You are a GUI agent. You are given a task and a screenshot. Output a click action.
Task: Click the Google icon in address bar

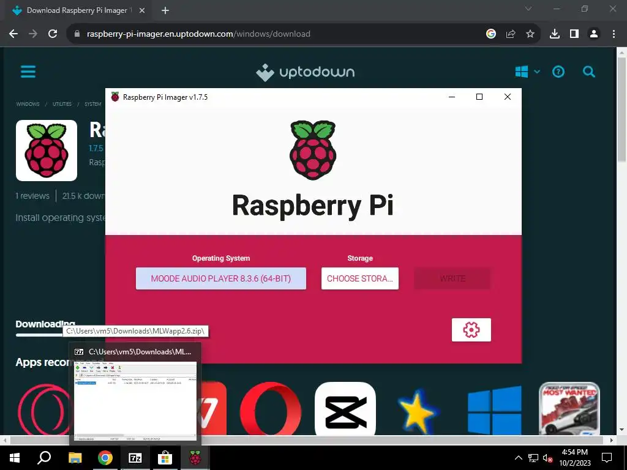pos(491,34)
